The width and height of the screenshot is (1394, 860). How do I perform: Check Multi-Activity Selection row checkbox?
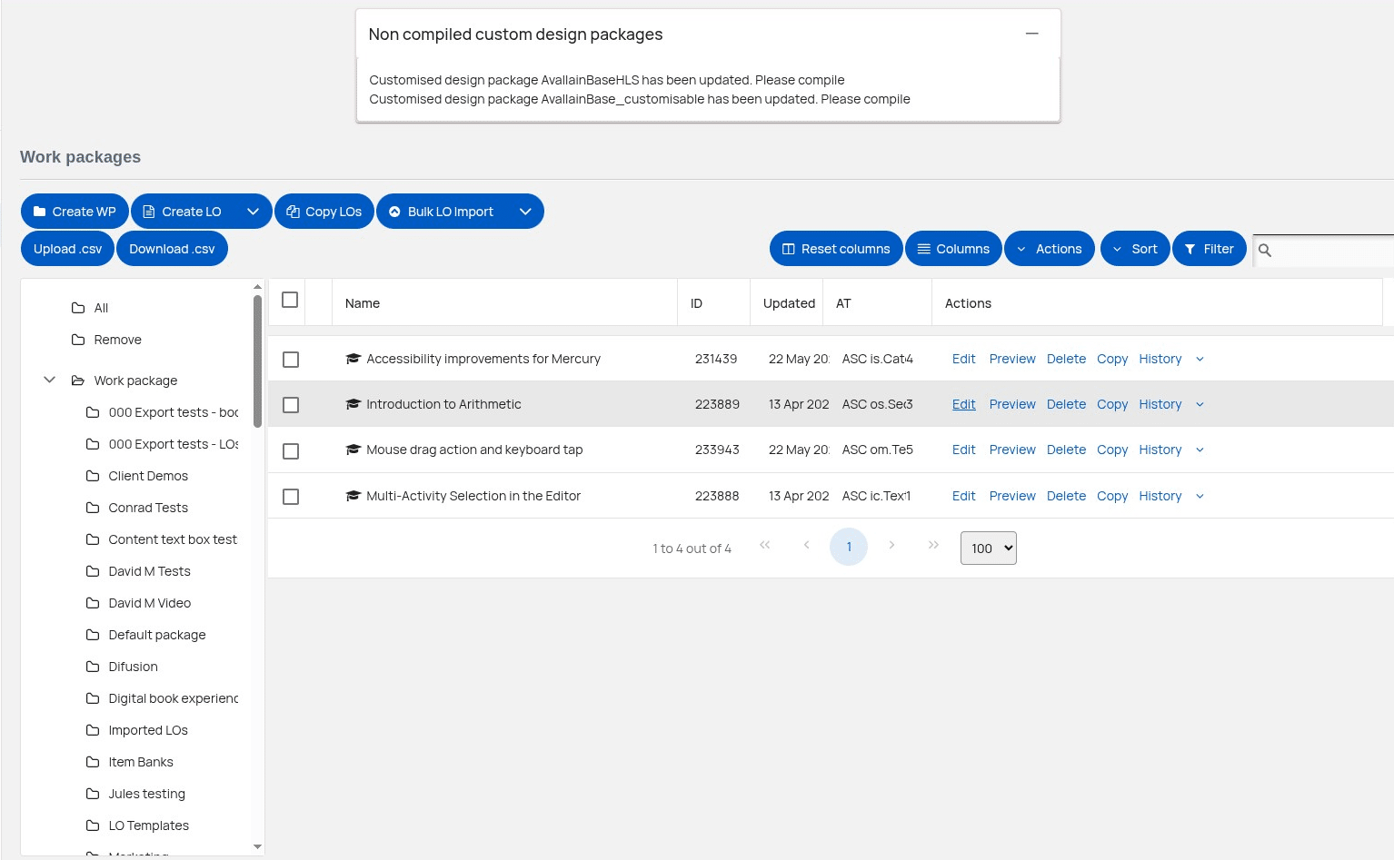pyautogui.click(x=291, y=497)
